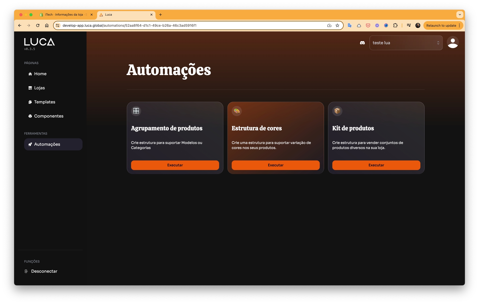Navigate to Templates in the sidebar
Viewport: 479px width, 304px height.
point(45,102)
